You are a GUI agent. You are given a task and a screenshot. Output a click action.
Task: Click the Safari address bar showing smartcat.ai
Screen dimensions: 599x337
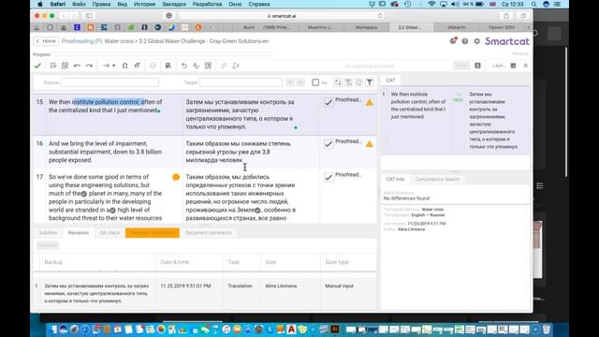(x=282, y=16)
